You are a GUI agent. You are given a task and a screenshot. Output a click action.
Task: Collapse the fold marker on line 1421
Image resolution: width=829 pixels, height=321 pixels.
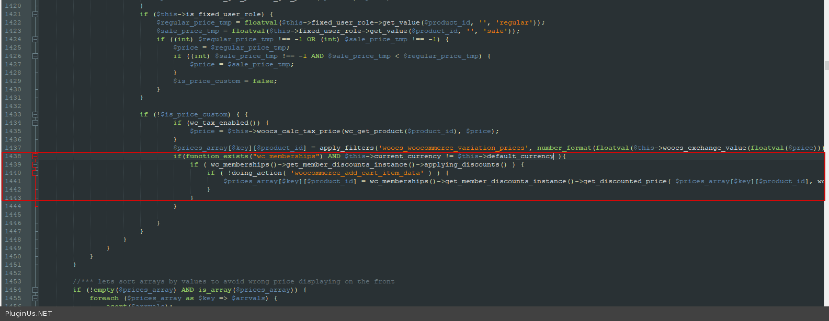click(35, 14)
